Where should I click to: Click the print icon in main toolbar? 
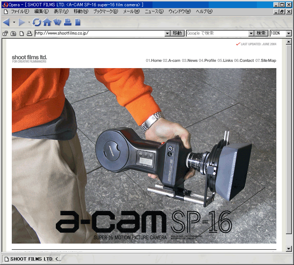[68, 22]
